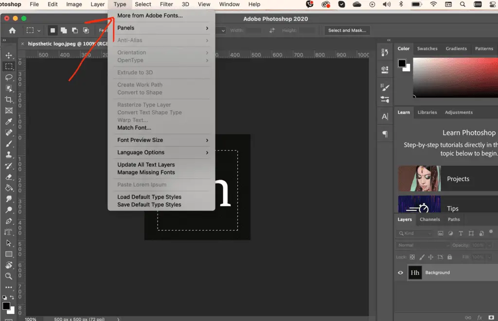Select the Dodge tool

tap(9, 210)
